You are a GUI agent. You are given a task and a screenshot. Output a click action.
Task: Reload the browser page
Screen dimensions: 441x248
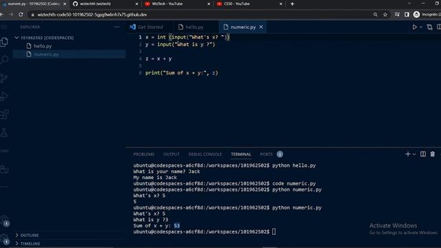pos(21,14)
